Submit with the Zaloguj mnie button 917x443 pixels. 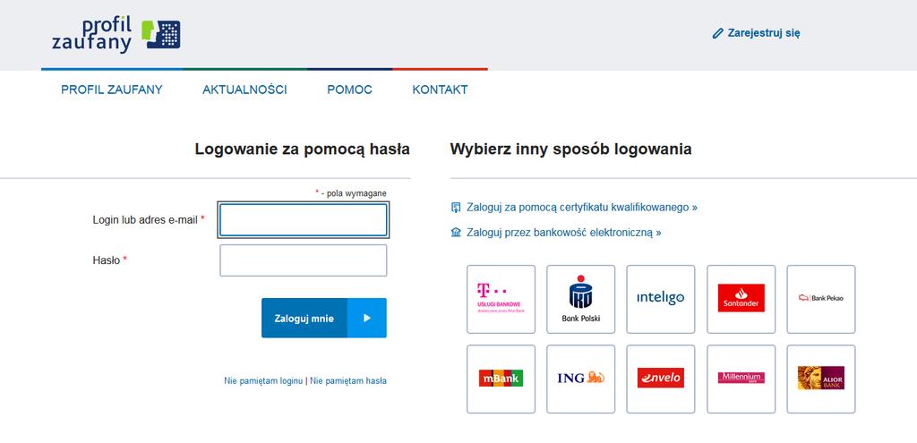[324, 318]
